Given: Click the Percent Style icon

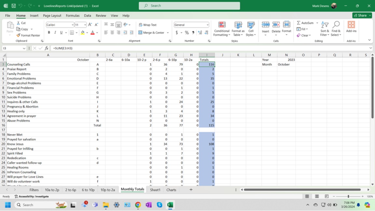Looking at the screenshot, I should pos(187,33).
